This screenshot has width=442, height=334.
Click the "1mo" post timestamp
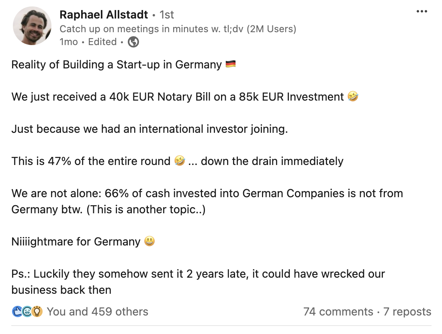68,42
